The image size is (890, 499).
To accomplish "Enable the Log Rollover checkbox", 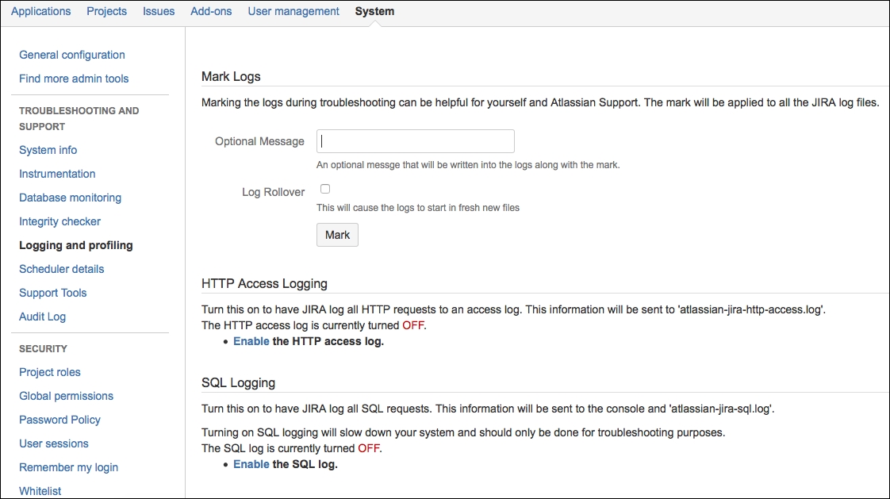I will pos(324,188).
